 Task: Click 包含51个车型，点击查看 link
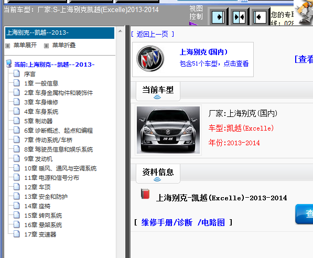click(x=214, y=63)
